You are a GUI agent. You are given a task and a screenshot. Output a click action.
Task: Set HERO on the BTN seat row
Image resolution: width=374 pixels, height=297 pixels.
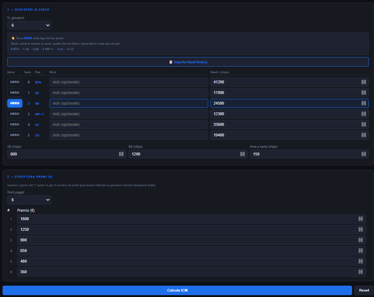[x=15, y=82]
